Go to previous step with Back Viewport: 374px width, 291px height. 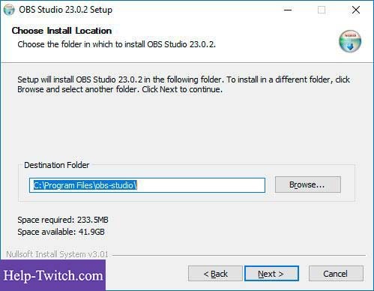(x=215, y=274)
